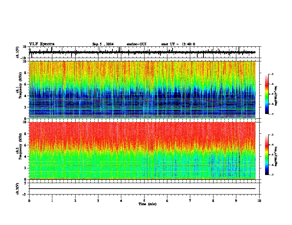Viewport: 292px width, 225px height.
Task: Click the '-7' label on ch.2 colorbar
Action: pyautogui.click(x=272, y=175)
